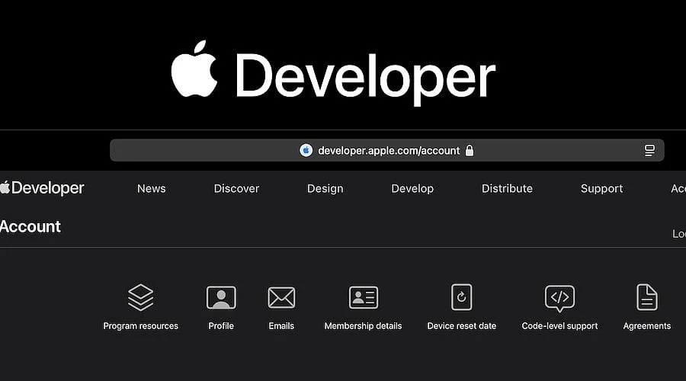The image size is (686, 381).
Task: Click the Safari compass site icon in the address bar
Action: point(306,150)
